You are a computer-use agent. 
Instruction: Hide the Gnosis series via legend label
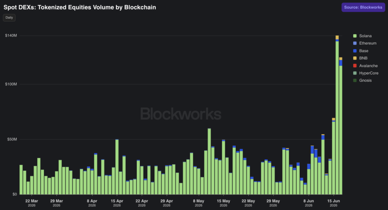(x=365, y=80)
